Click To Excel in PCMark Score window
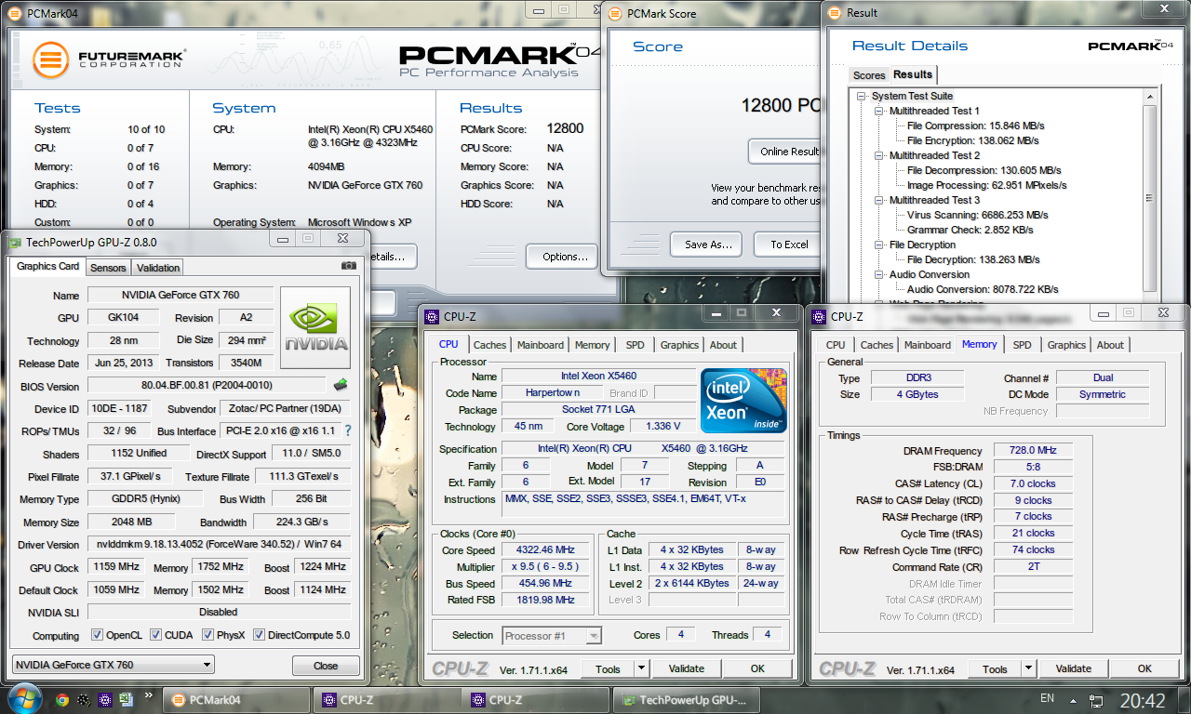Screen dimensions: 1191x714 pyautogui.click(x=789, y=245)
